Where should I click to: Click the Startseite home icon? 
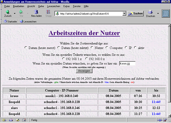coord(5,22)
